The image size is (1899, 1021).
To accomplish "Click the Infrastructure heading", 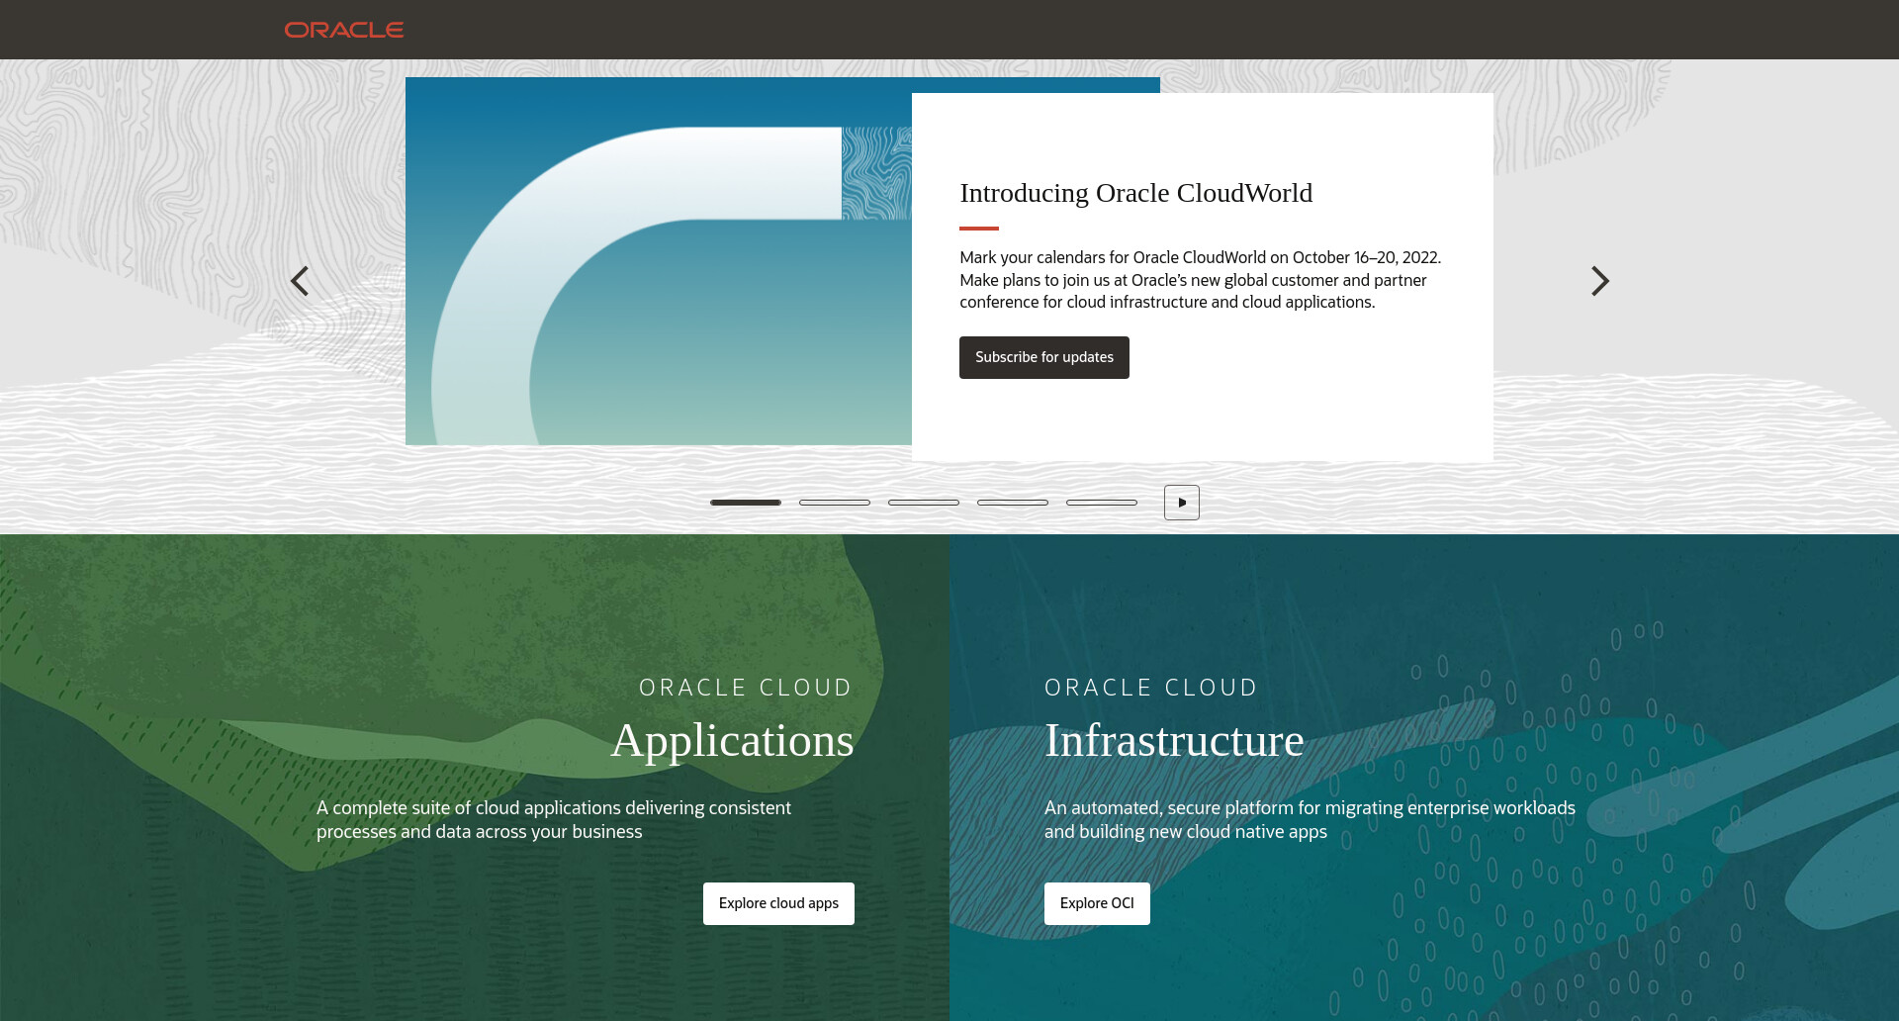I will [1174, 740].
